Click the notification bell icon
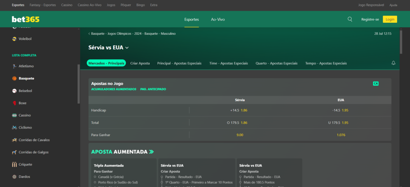 pyautogui.click(x=393, y=63)
